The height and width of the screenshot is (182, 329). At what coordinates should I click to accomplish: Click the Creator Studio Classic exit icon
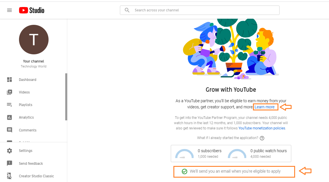pyautogui.click(x=9, y=176)
